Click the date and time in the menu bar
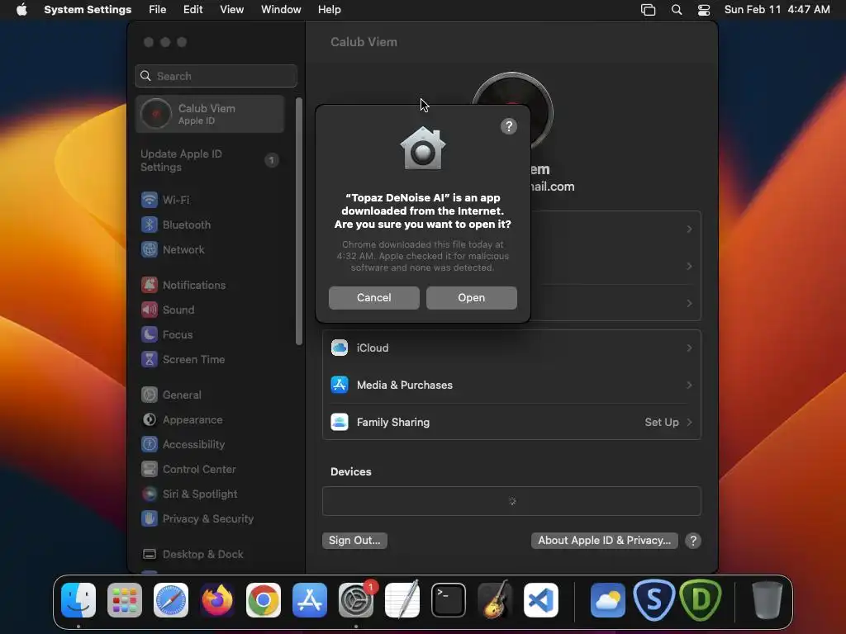Screen dimensions: 846x634 (777, 10)
